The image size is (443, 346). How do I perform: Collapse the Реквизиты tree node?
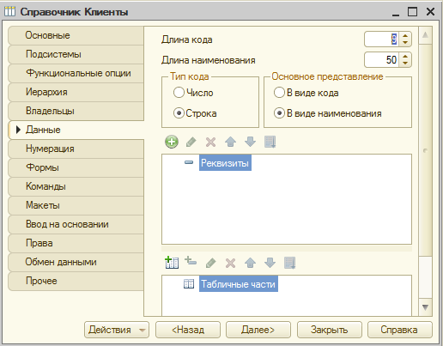pos(189,162)
